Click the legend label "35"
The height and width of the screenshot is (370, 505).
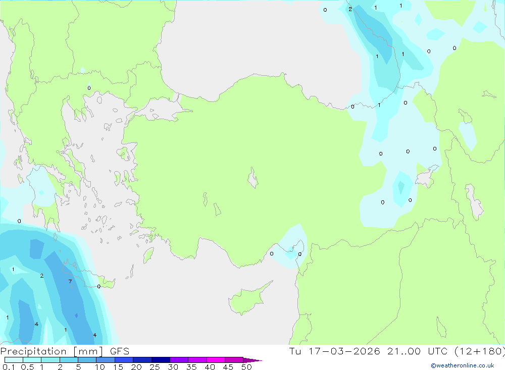click(191, 367)
